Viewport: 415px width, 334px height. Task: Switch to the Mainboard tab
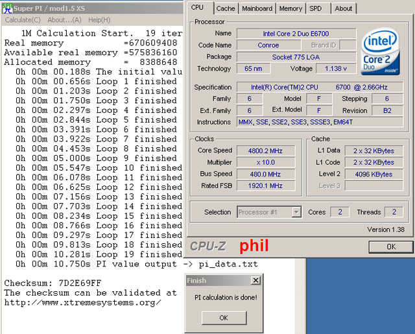click(257, 8)
